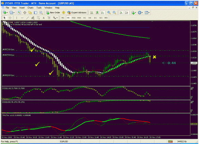Click the '#1858328 buy' order label
199x144 pixels.
(9, 75)
